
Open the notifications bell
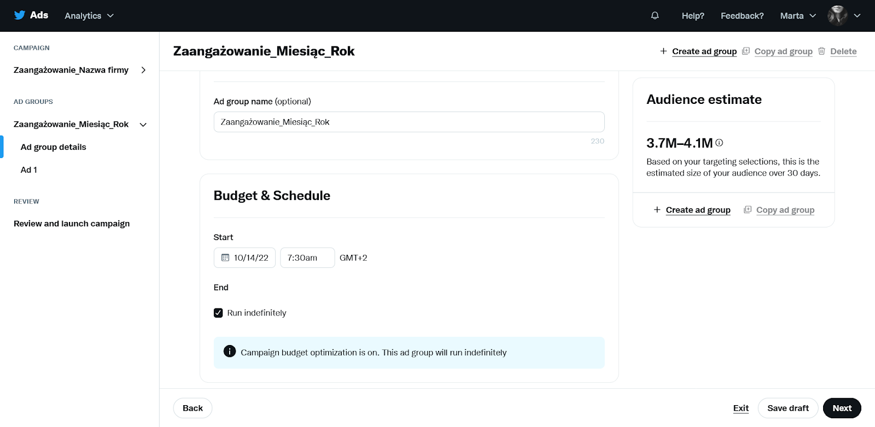point(655,15)
